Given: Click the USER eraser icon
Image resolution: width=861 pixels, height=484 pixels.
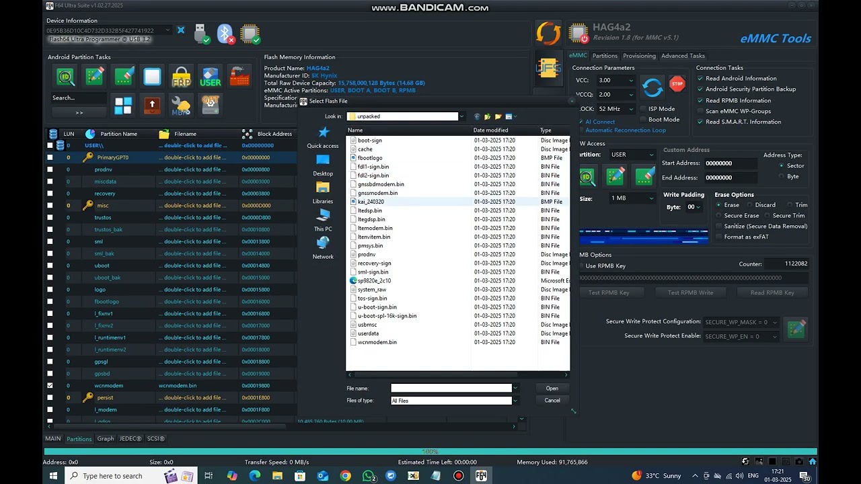Looking at the screenshot, I should point(210,77).
